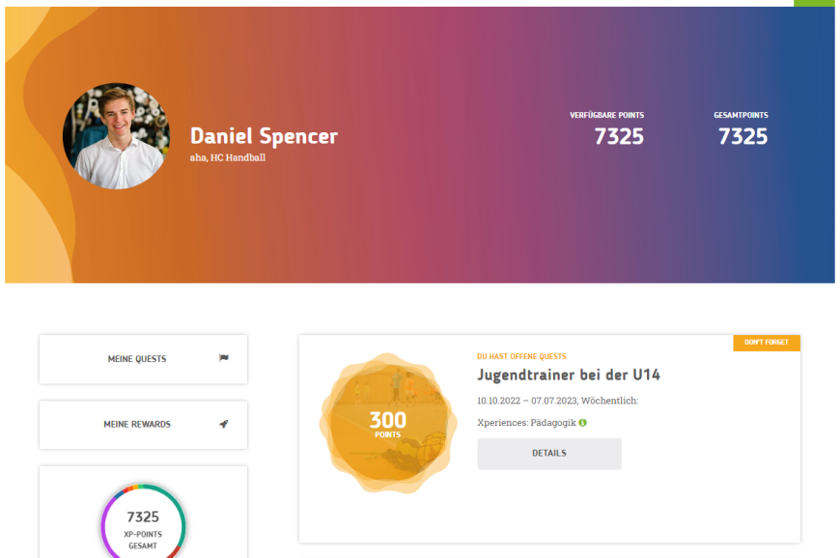Click the XP-Points gesamt progress ring

pos(143,522)
